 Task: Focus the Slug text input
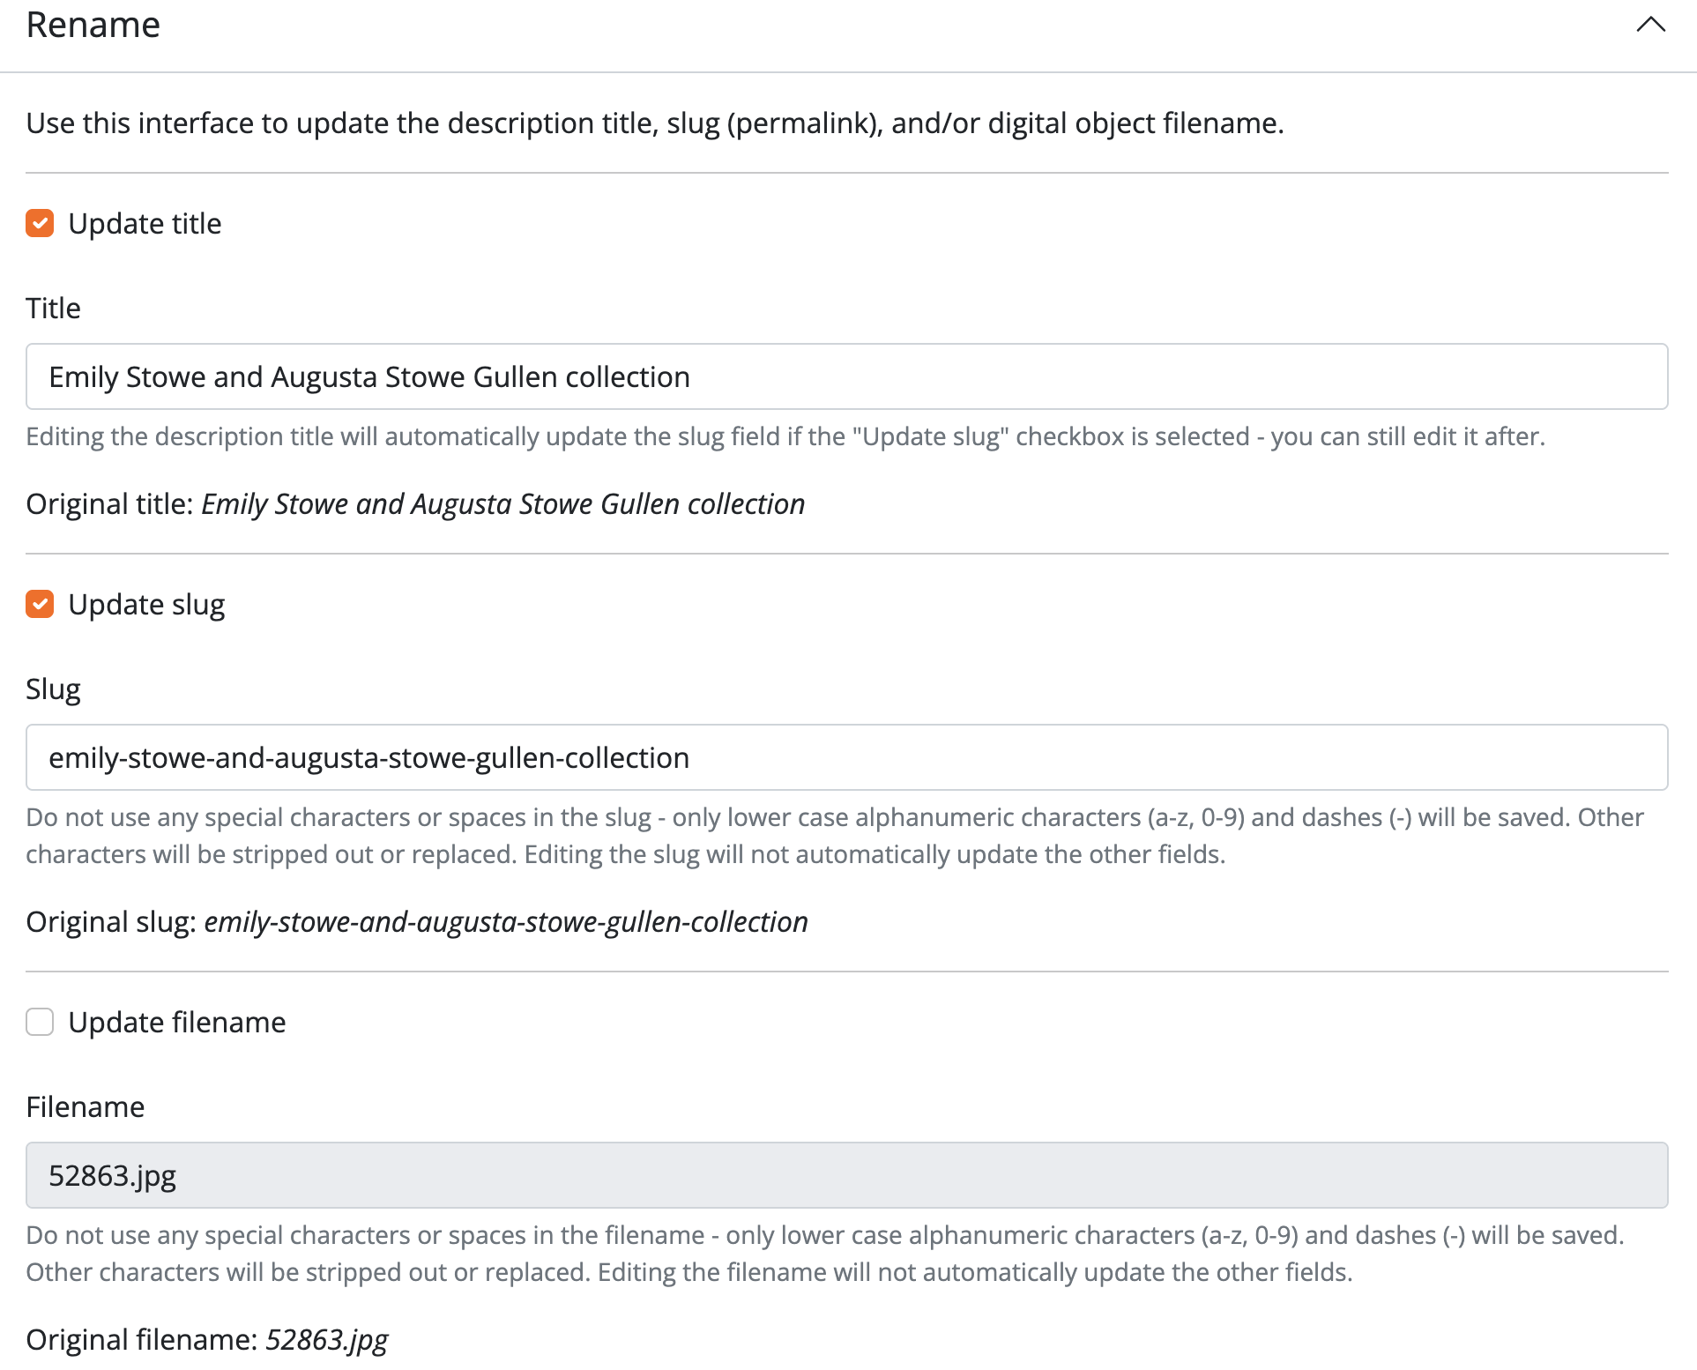coord(846,758)
